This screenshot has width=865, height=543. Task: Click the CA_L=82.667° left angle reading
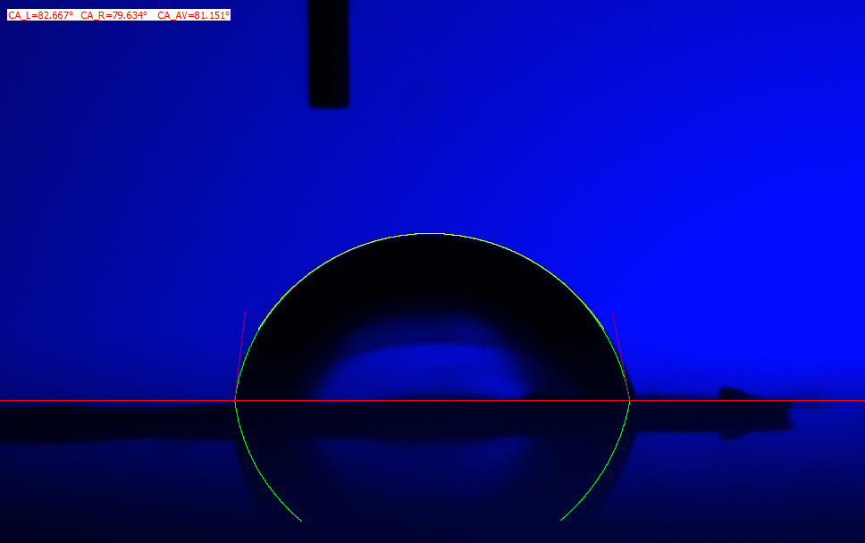41,15
